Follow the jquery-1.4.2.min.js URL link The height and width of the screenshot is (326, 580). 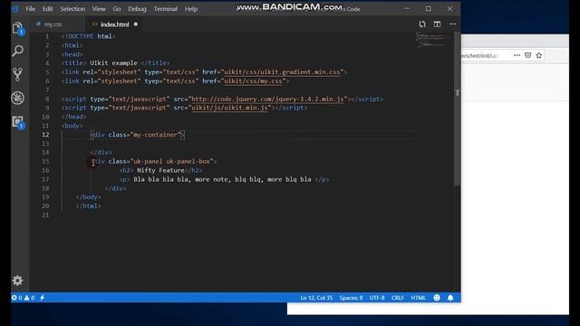tap(267, 99)
